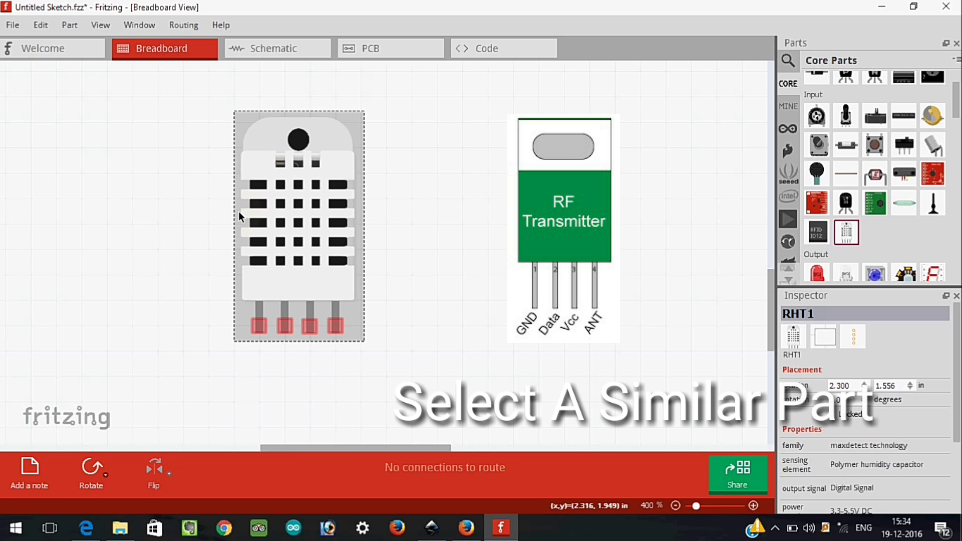
Task: Open the Flip dropdown arrow
Action: pos(169,474)
